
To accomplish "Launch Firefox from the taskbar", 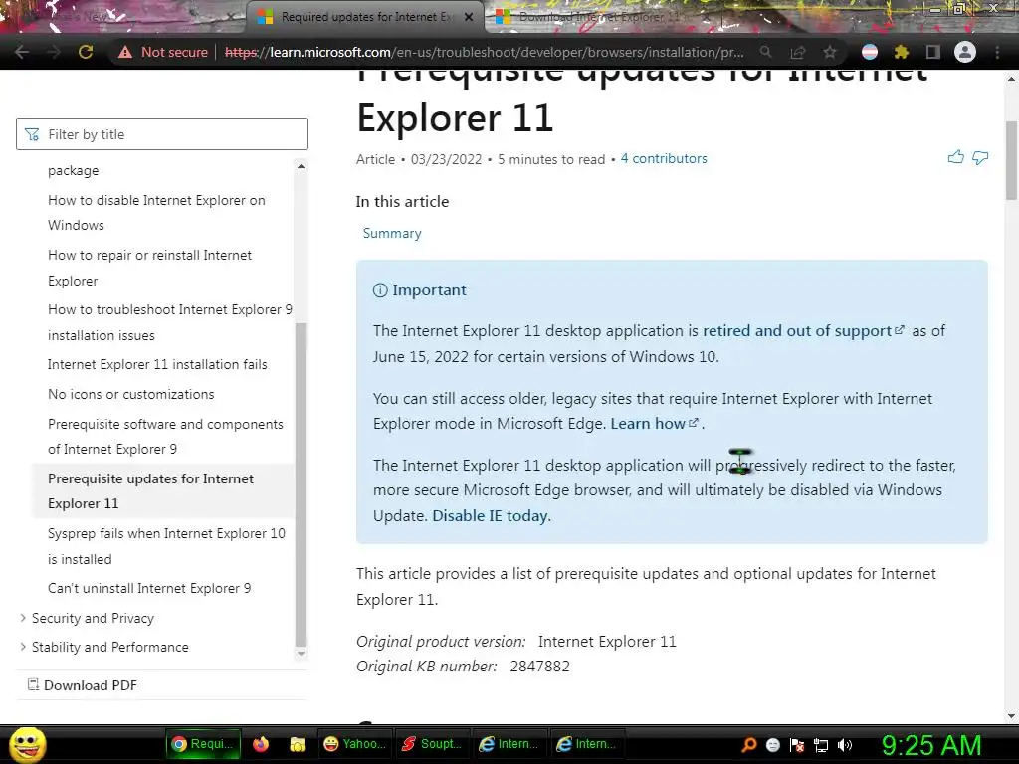I will (261, 744).
